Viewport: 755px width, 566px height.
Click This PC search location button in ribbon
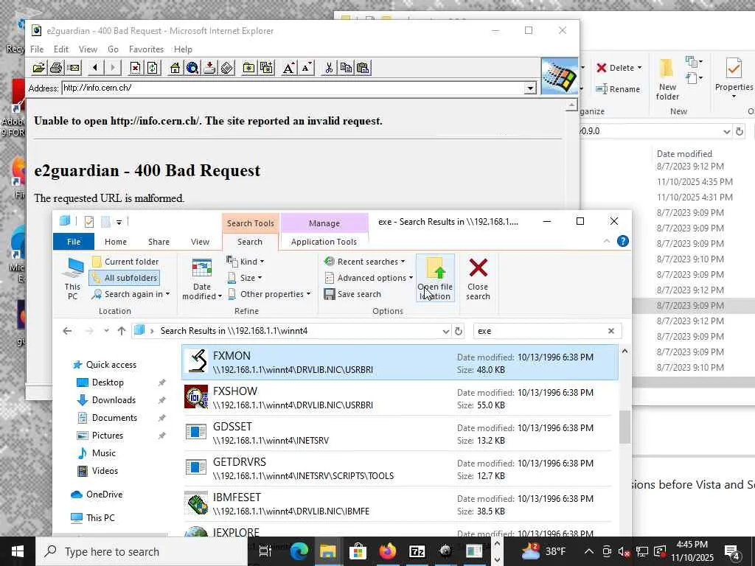73,279
